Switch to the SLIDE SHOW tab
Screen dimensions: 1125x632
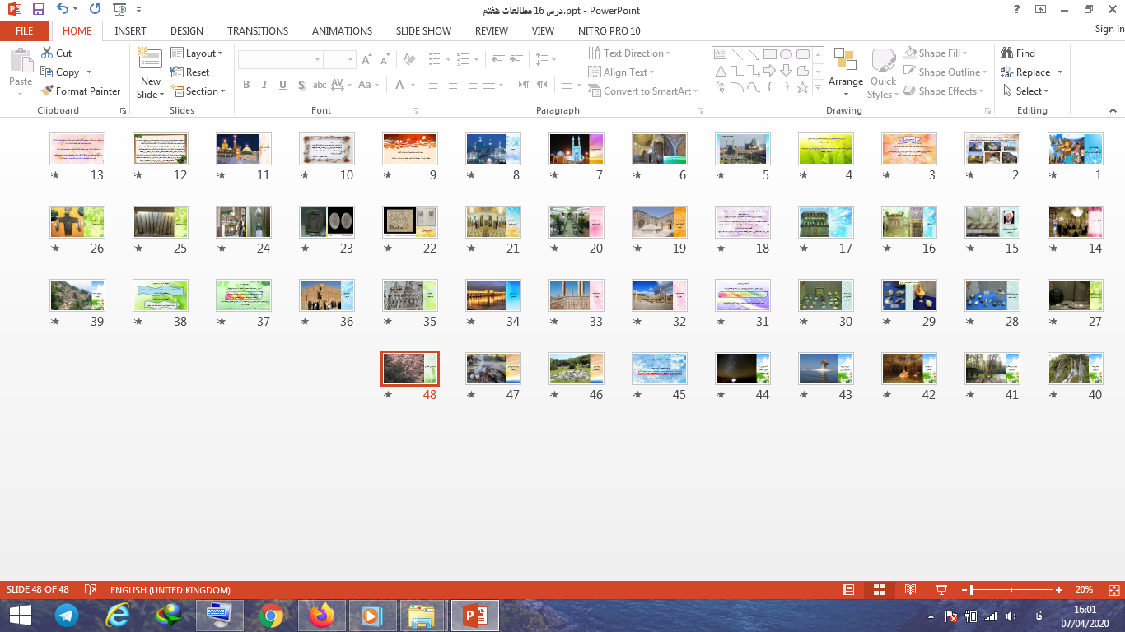[x=423, y=30]
